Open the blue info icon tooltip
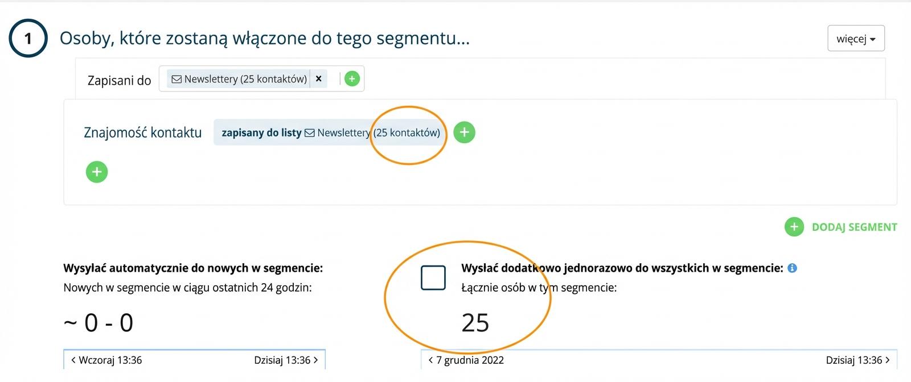 [792, 268]
